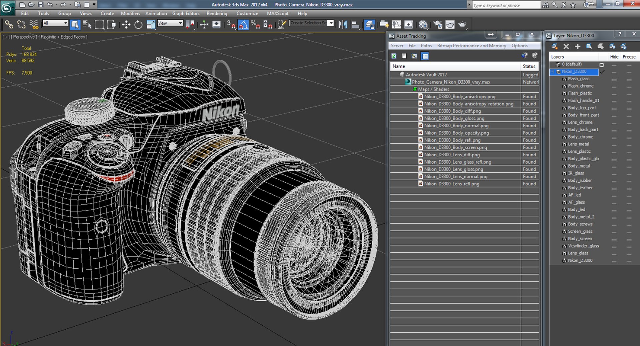
Task: Click the Align tool in the toolbar
Action: [x=355, y=24]
